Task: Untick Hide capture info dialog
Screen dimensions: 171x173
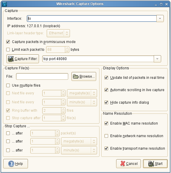Action: pyautogui.click(x=106, y=102)
